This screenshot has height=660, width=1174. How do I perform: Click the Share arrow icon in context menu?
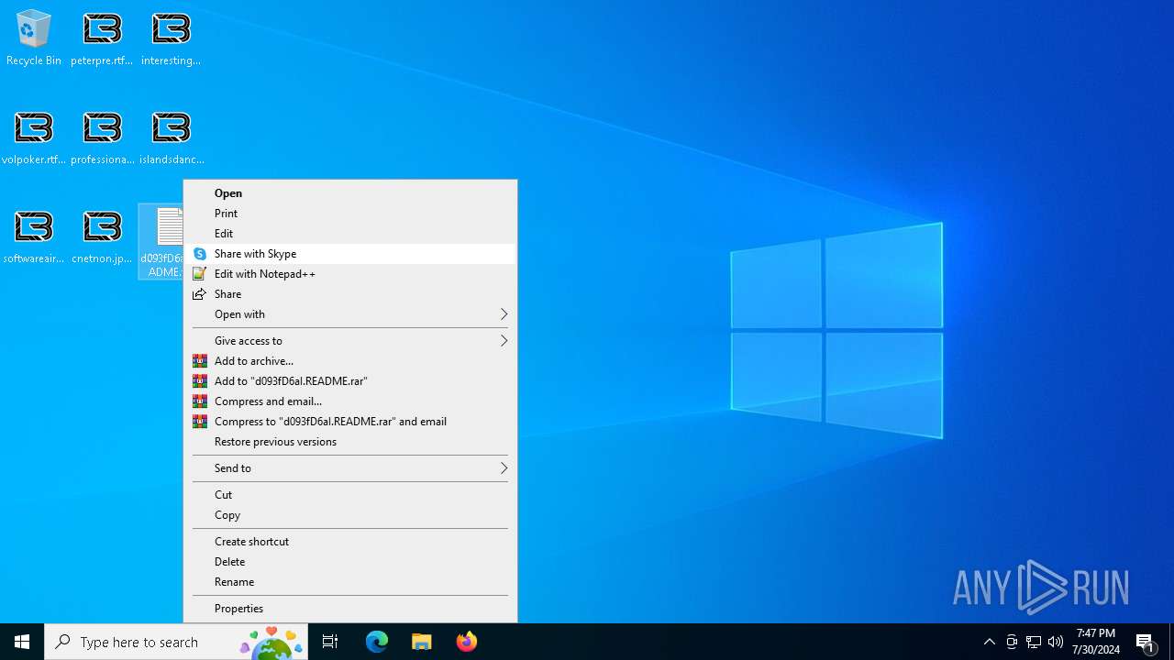[x=199, y=294]
